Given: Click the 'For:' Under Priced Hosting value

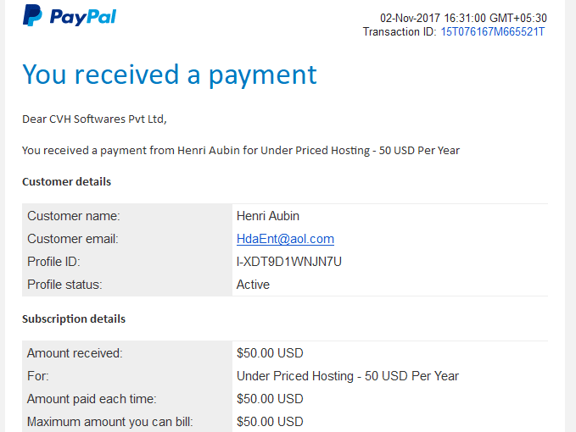Looking at the screenshot, I should coord(348,376).
